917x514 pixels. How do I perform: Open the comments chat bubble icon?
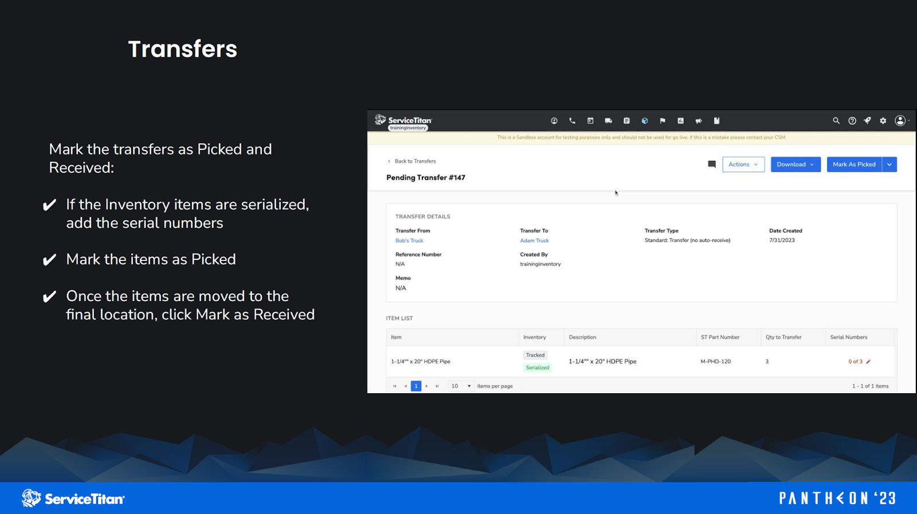click(712, 164)
